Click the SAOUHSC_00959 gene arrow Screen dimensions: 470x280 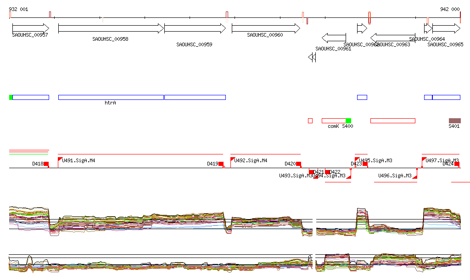[x=195, y=28]
